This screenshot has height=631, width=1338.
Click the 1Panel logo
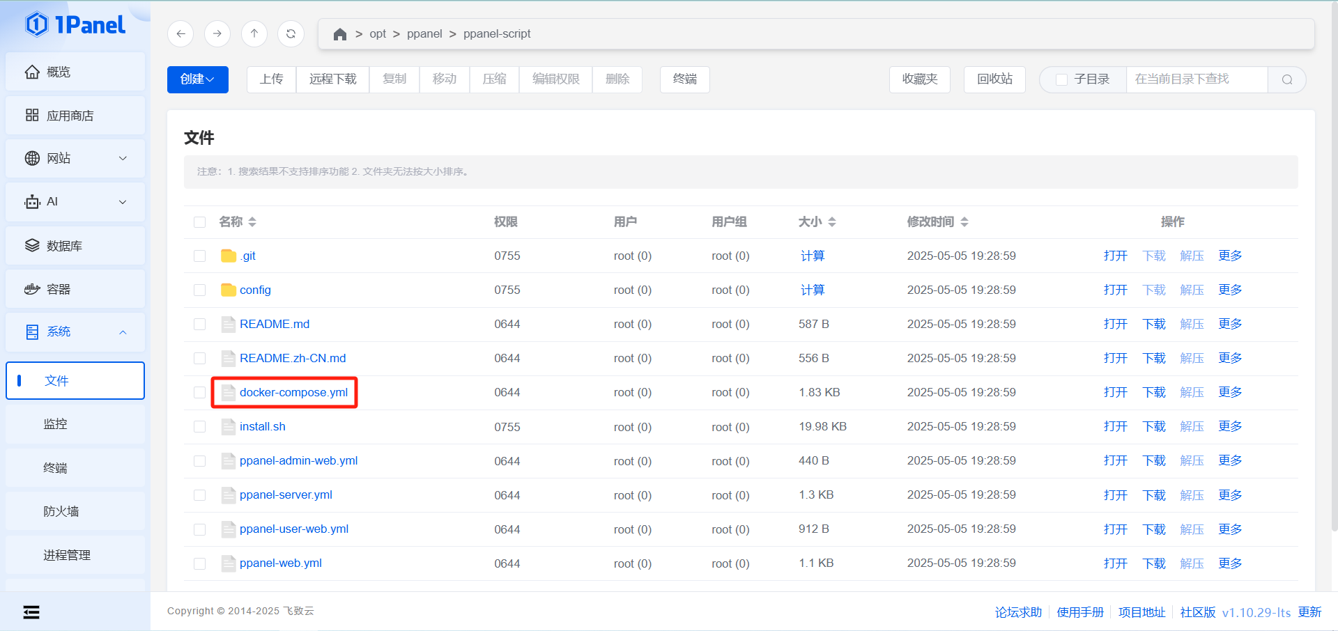tap(75, 25)
